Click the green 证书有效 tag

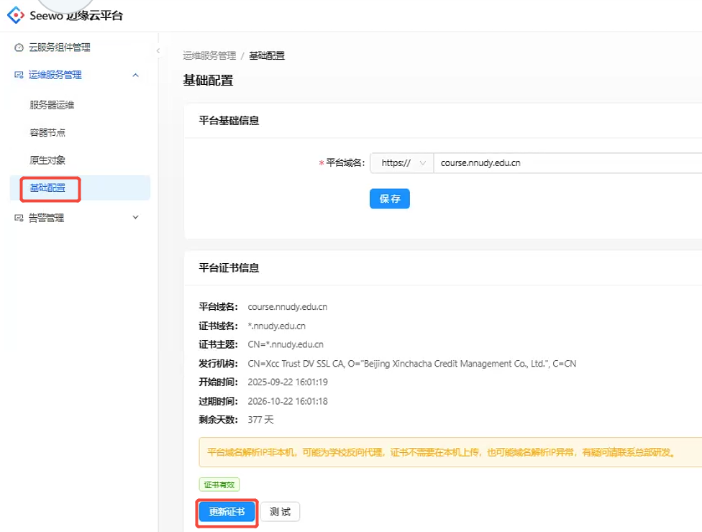point(219,485)
